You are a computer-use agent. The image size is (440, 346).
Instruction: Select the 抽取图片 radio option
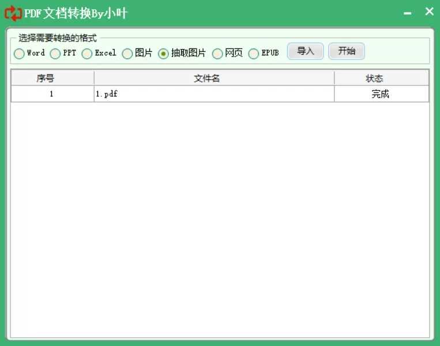182,53
